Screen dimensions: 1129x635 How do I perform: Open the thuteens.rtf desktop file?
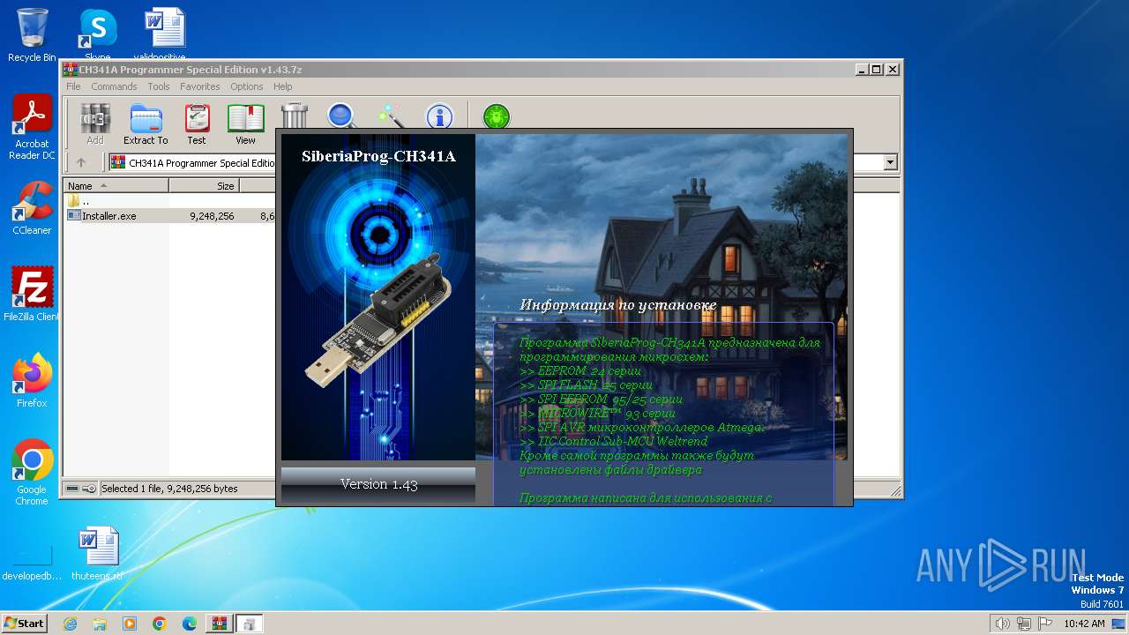97,554
